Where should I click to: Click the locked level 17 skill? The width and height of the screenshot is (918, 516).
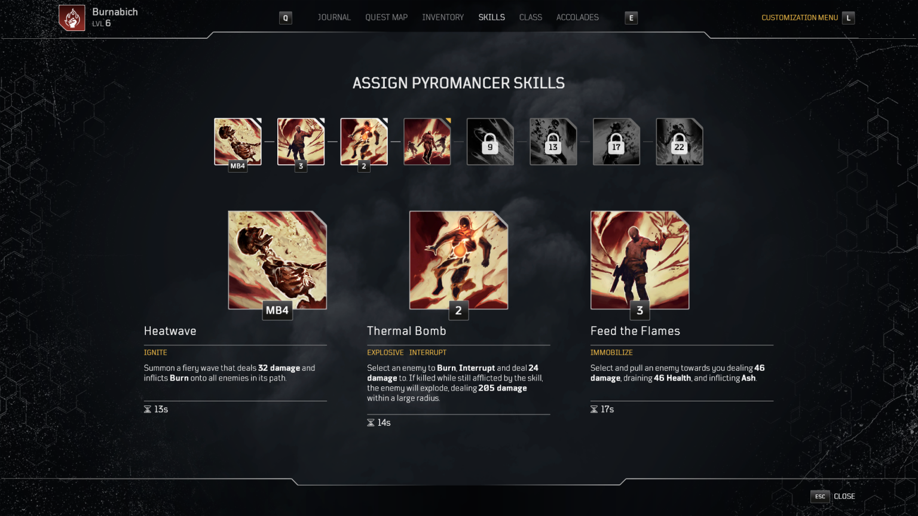616,142
